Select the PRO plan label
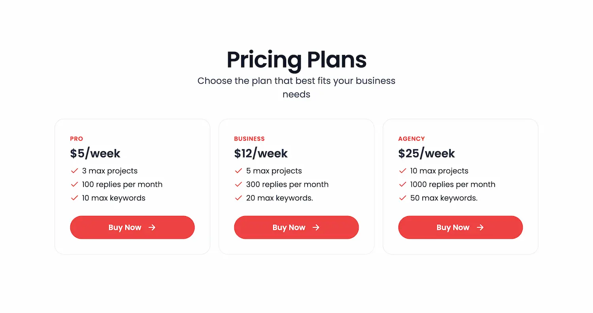 click(76, 139)
